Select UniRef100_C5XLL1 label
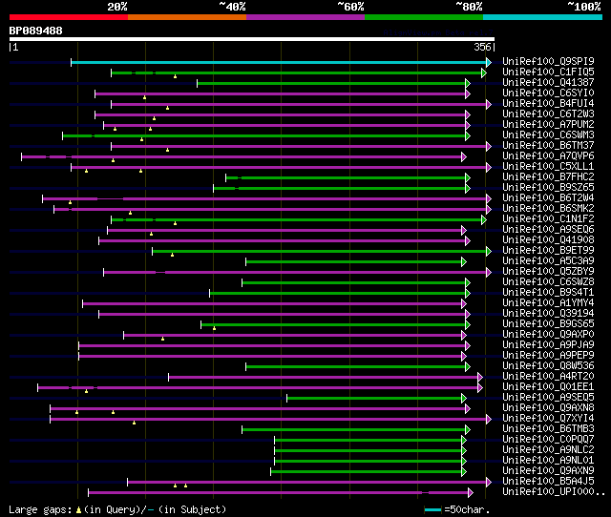This screenshot has width=611, height=517. 548,167
